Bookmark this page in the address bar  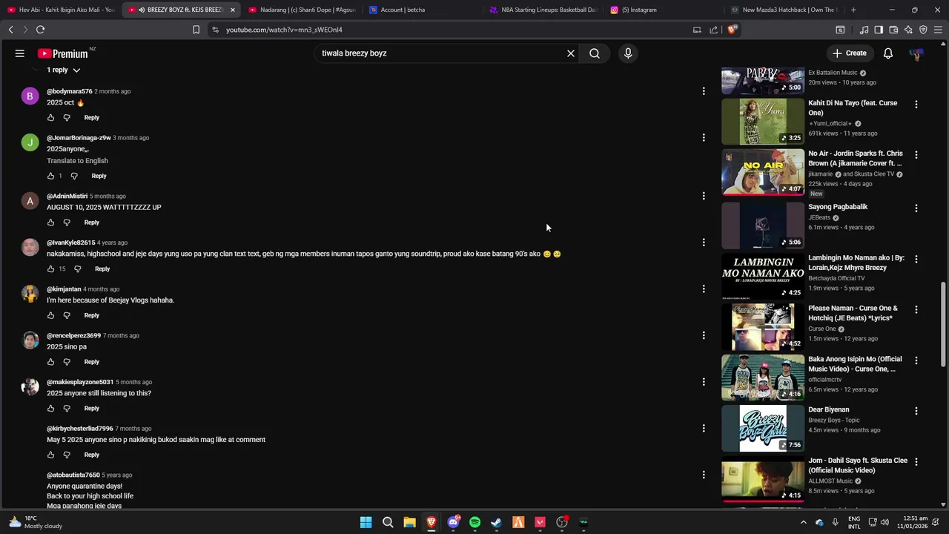pyautogui.click(x=196, y=30)
